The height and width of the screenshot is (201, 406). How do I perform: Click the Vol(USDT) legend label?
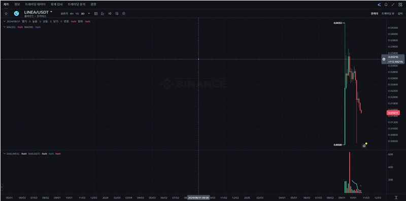click(35, 154)
